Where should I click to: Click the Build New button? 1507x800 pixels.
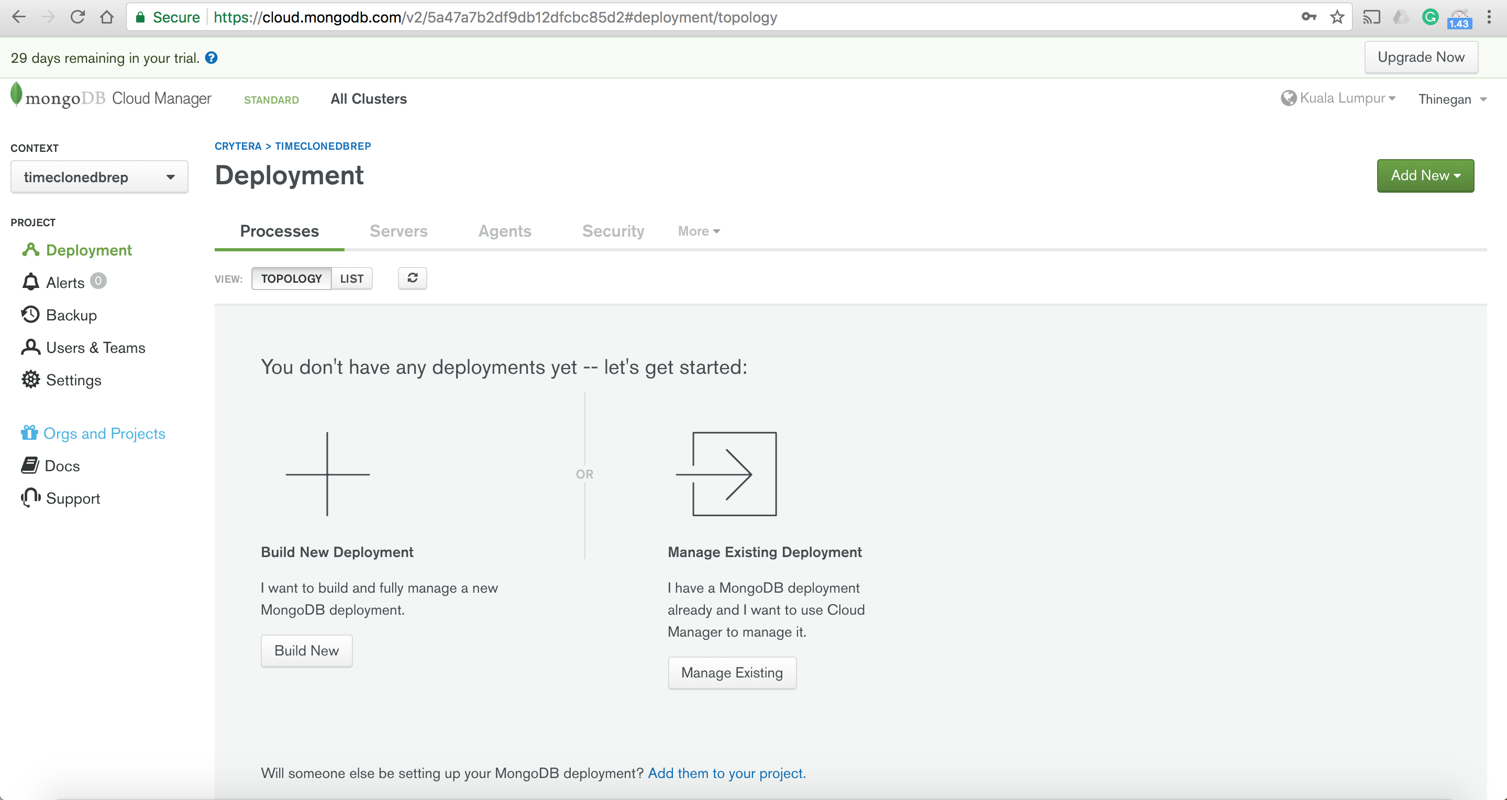point(306,651)
